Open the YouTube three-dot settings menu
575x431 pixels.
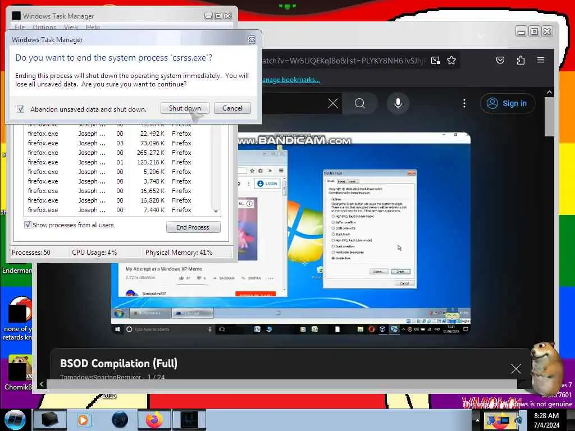(x=464, y=103)
